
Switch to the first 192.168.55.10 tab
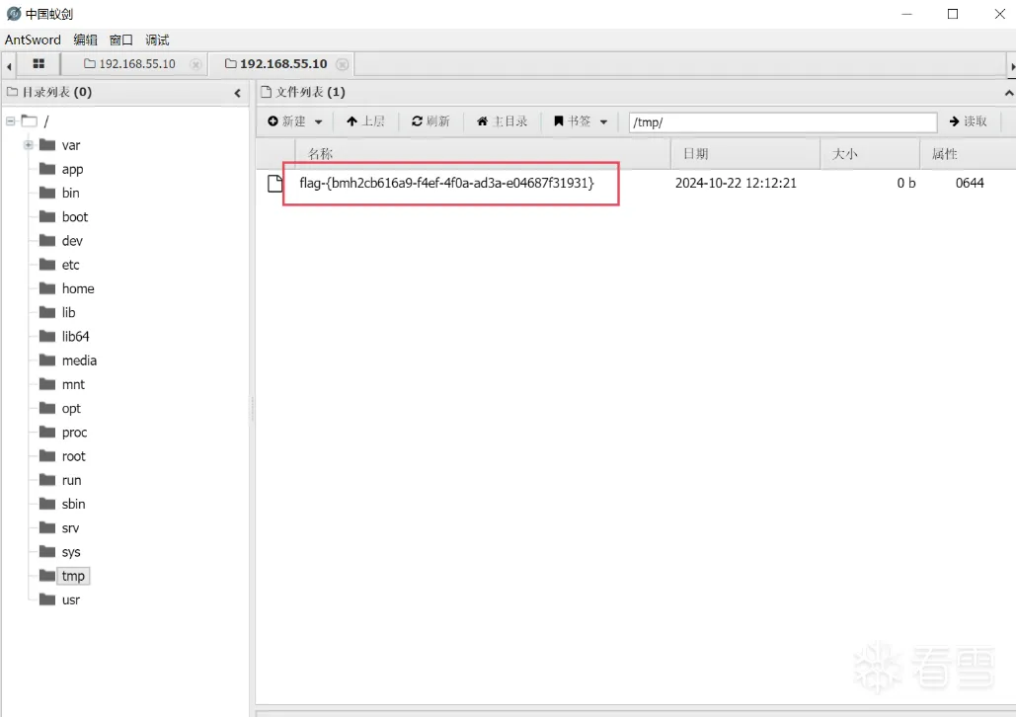[x=129, y=63]
